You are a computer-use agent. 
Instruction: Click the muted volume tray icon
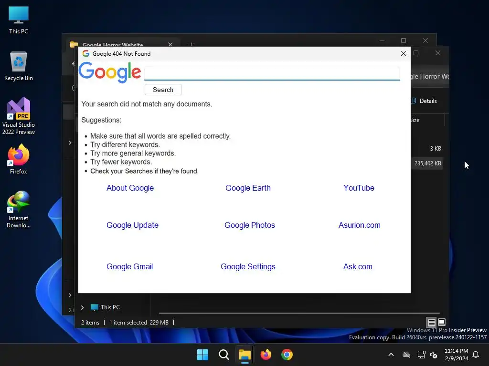click(x=434, y=355)
